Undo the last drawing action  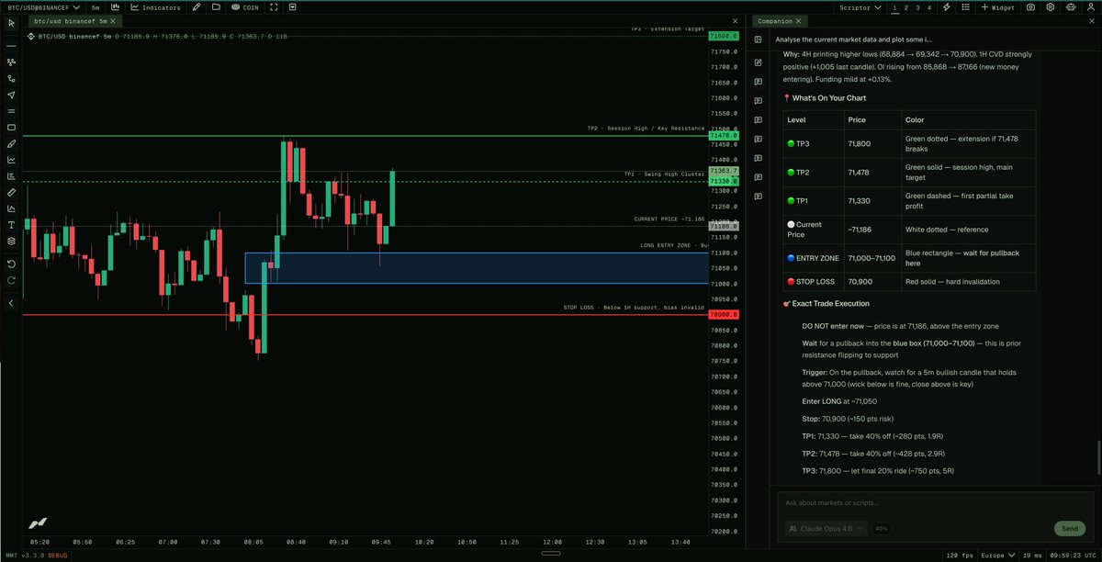11,264
